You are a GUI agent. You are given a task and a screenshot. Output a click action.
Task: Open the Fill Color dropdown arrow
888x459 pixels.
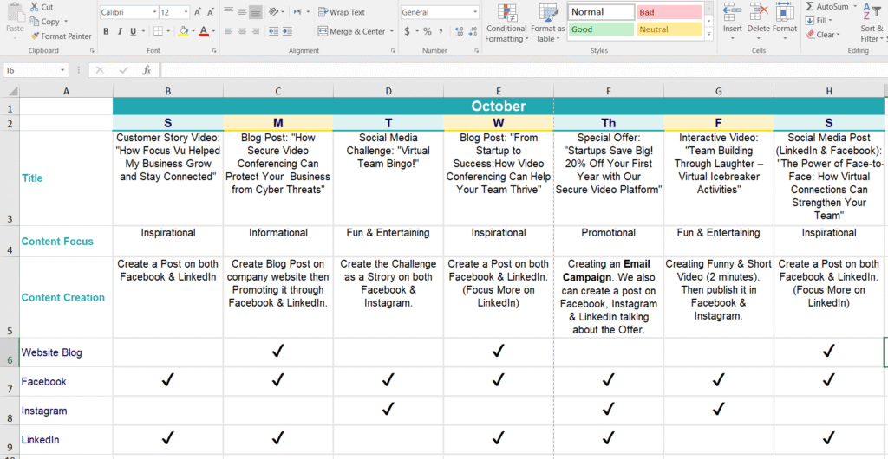[x=193, y=32]
